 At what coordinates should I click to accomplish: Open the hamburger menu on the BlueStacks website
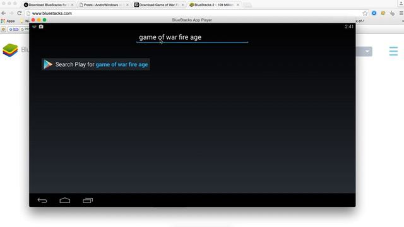393,51
